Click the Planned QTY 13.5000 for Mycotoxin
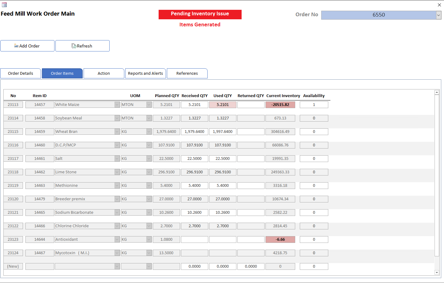 click(166, 253)
